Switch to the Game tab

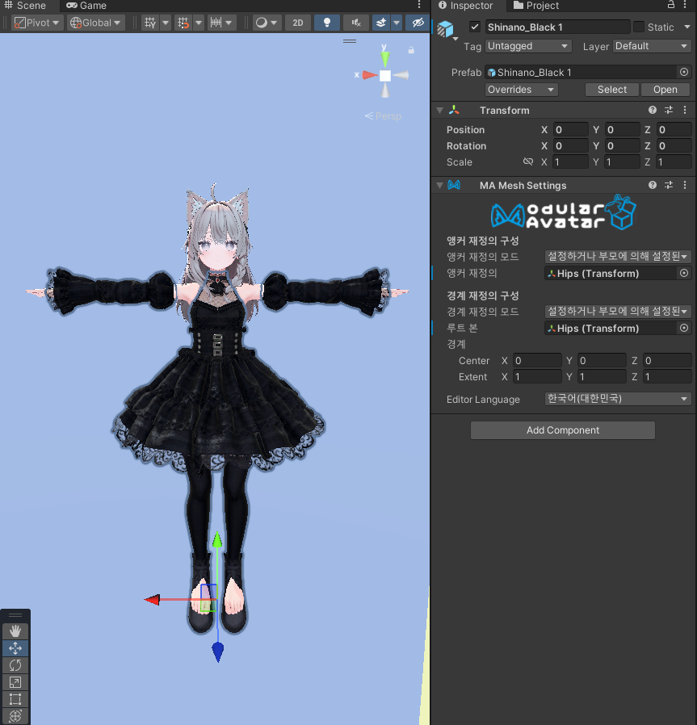[x=86, y=6]
